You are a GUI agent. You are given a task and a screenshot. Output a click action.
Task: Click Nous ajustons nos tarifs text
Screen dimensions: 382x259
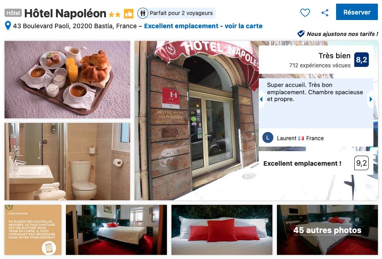coord(342,34)
